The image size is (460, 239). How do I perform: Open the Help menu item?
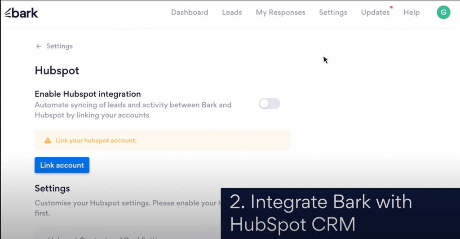[411, 12]
